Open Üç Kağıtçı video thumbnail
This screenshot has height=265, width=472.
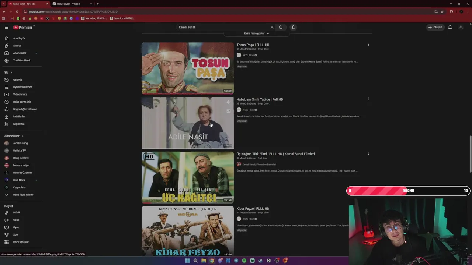tap(188, 177)
